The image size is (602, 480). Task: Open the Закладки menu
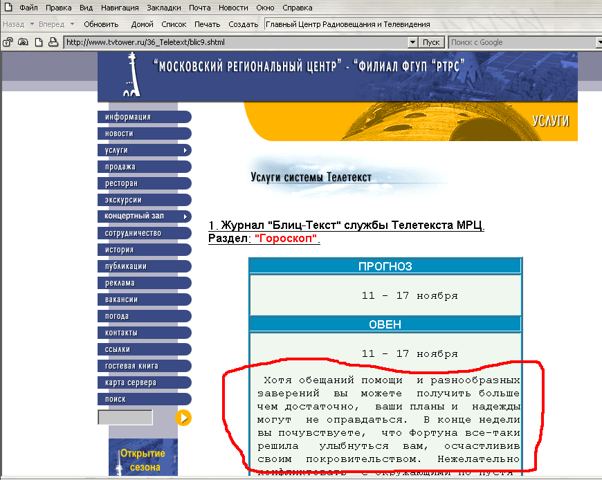pos(164,8)
